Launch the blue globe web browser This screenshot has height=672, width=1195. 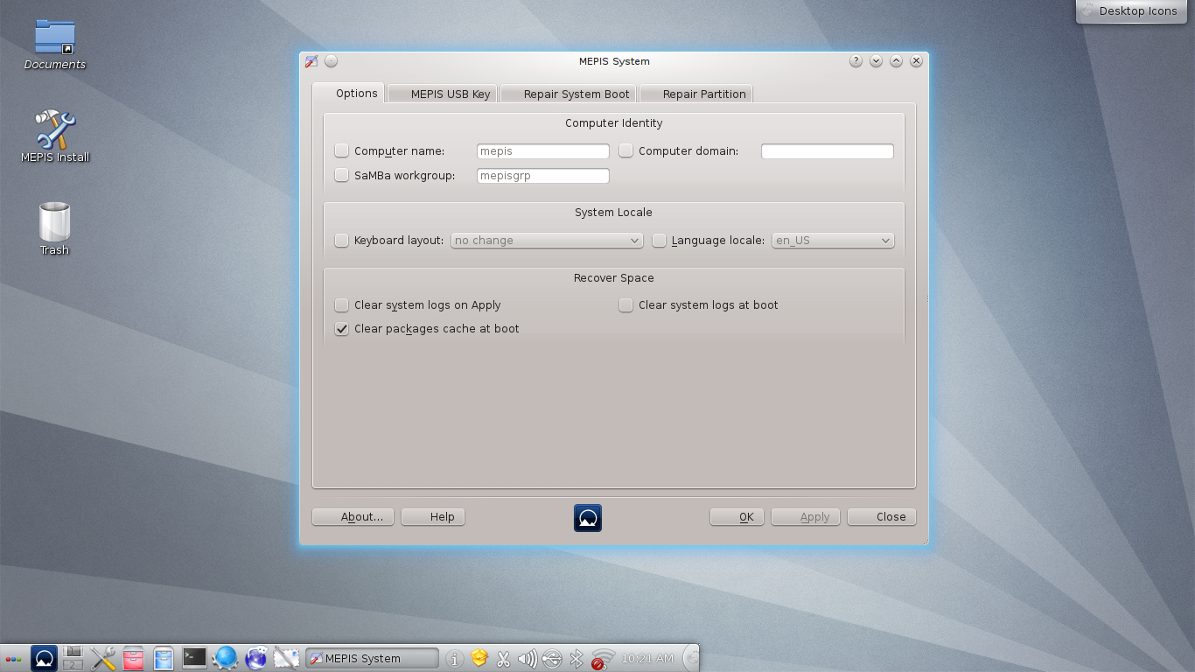(225, 658)
